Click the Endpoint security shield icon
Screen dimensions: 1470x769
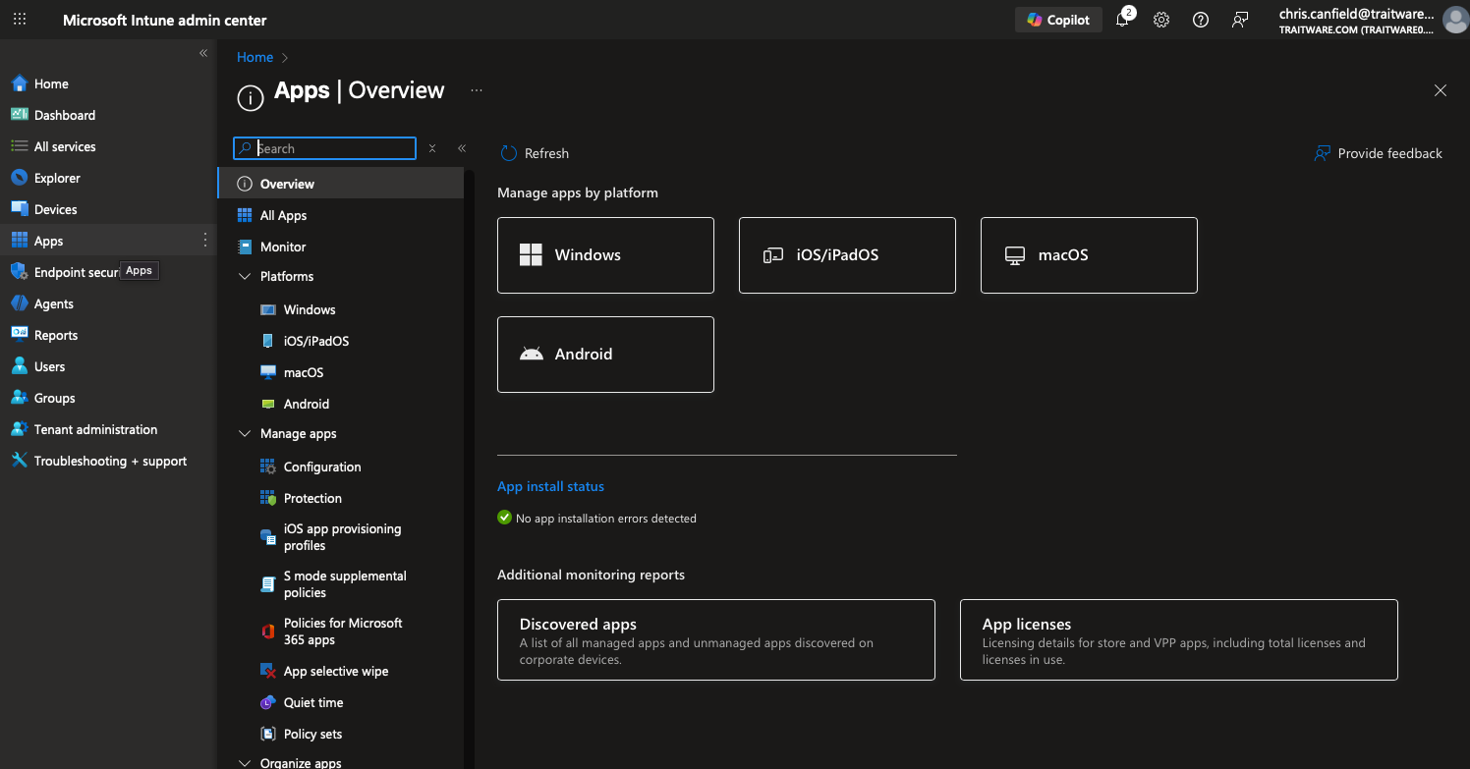point(19,272)
